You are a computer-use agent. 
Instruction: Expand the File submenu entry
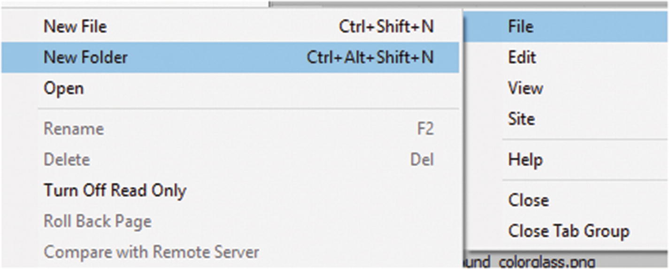click(x=521, y=26)
